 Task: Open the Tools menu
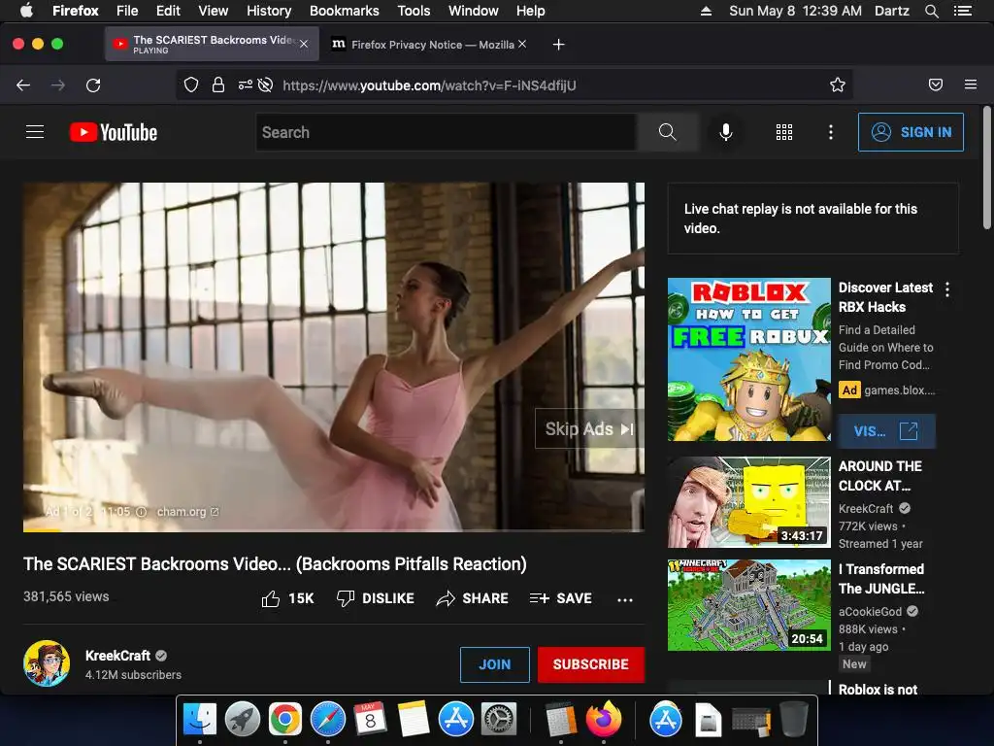point(414,11)
